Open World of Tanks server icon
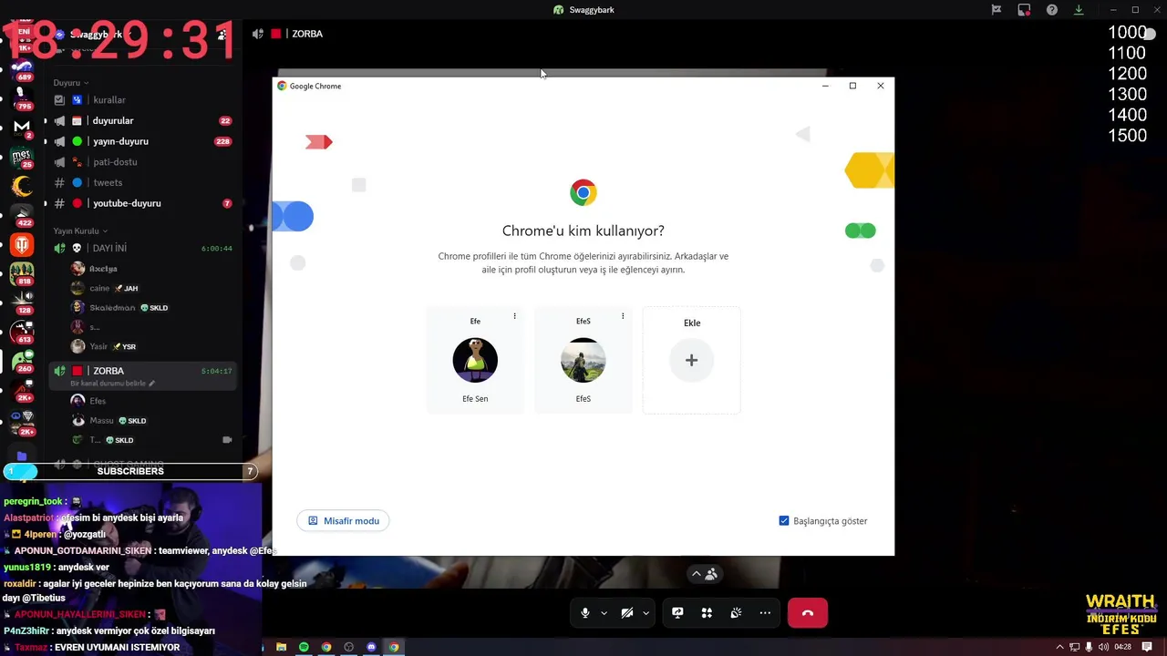 click(x=22, y=244)
